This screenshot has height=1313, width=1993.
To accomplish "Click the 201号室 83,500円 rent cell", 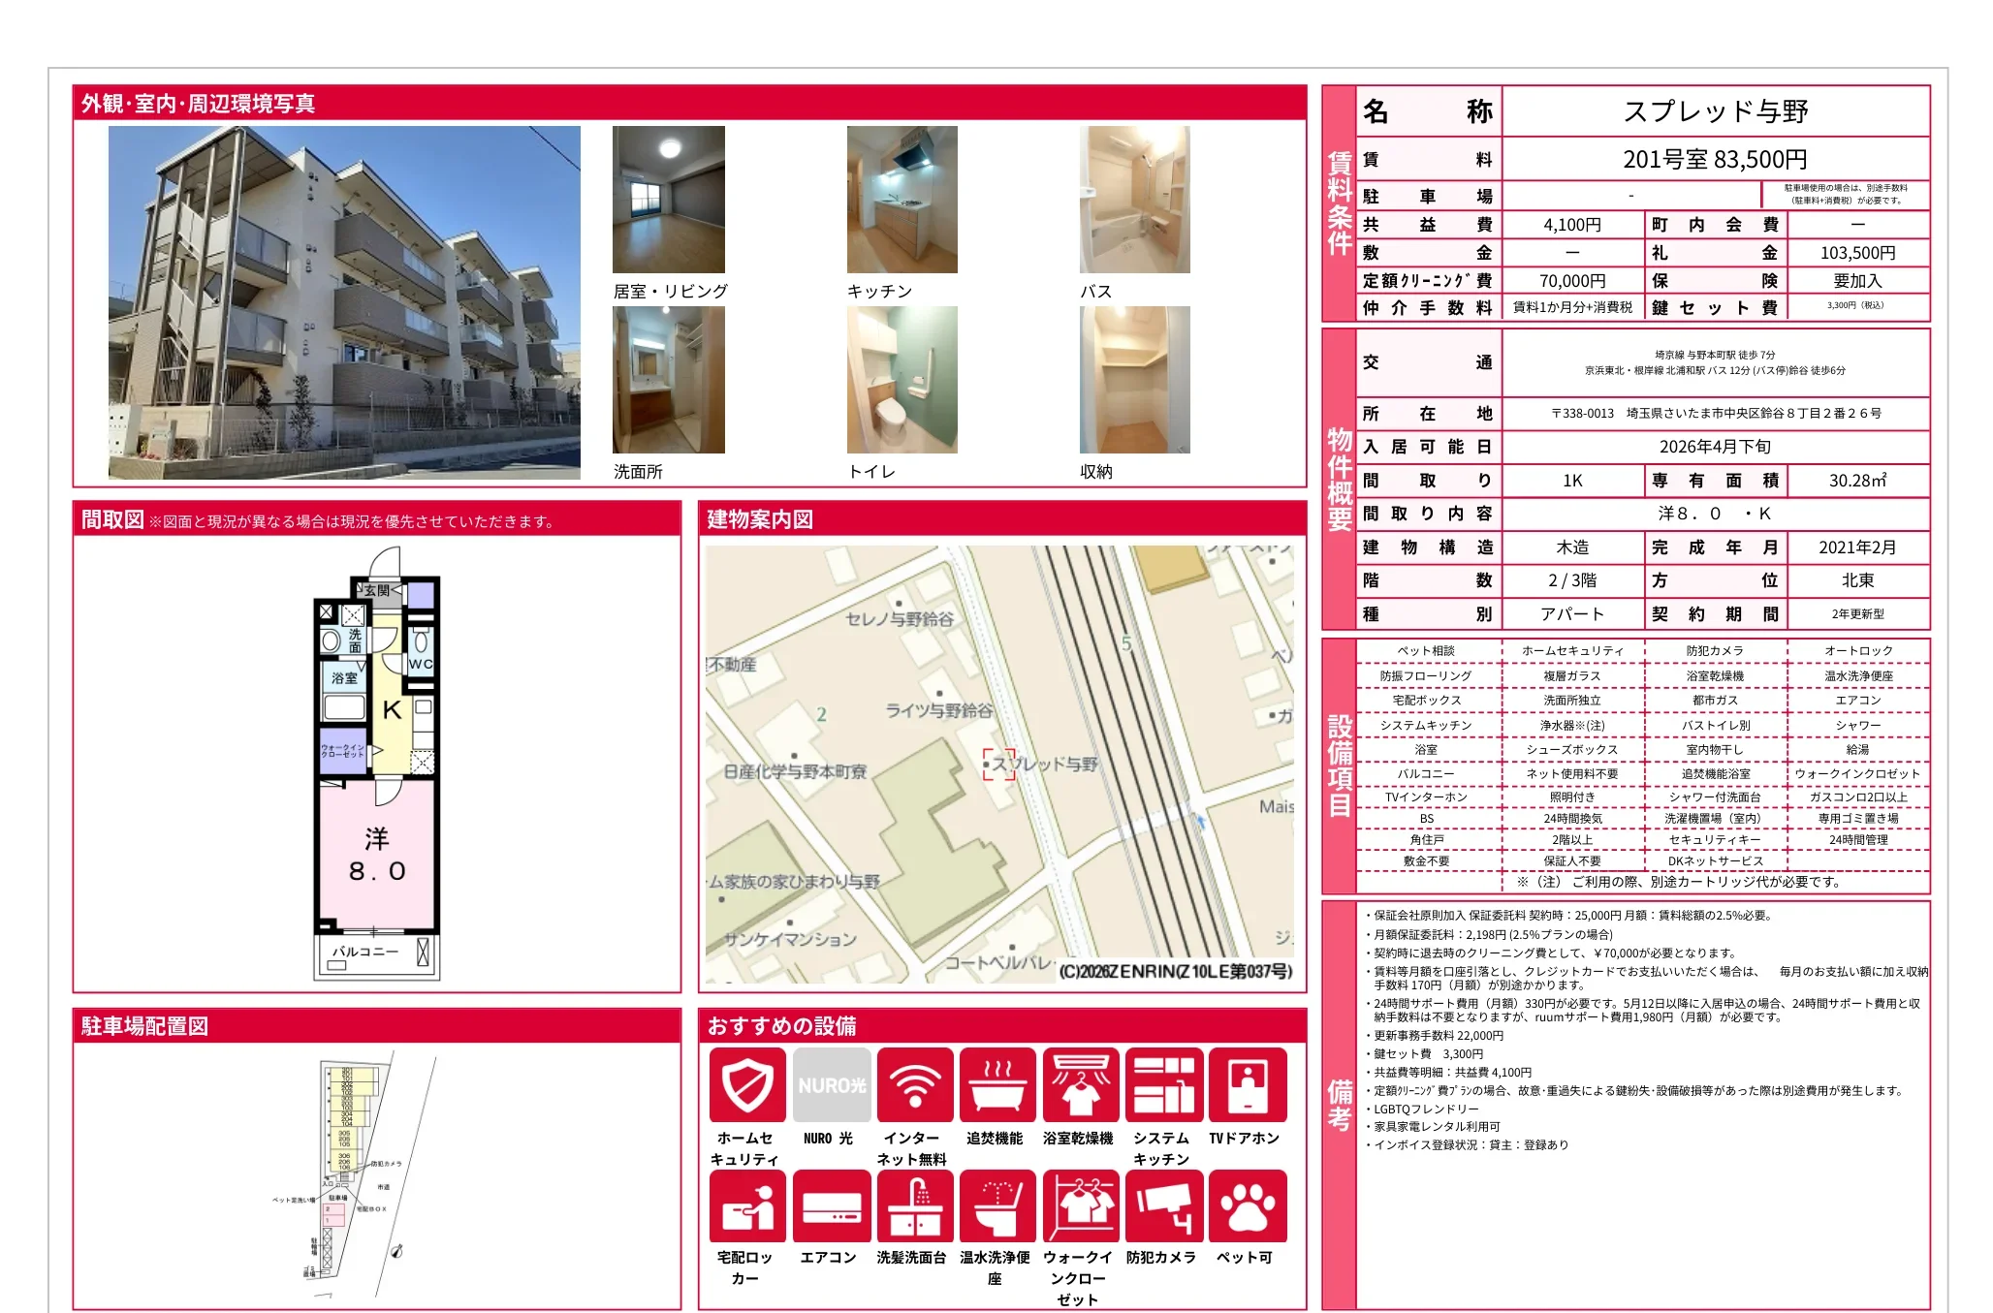I will (1714, 159).
